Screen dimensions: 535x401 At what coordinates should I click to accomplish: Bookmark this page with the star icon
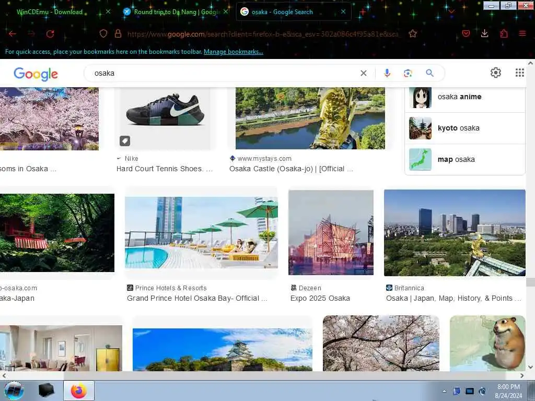click(x=413, y=33)
